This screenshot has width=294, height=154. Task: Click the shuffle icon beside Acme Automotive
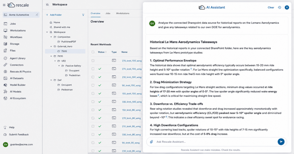pos(37,15)
